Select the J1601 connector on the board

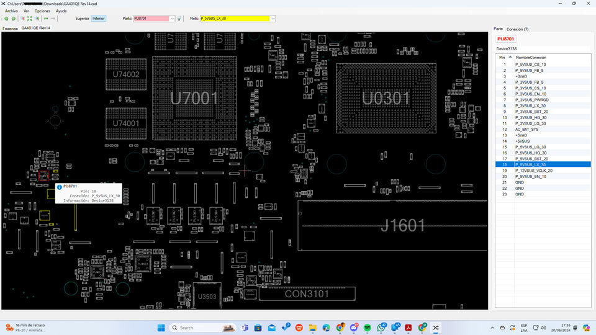coord(392,226)
